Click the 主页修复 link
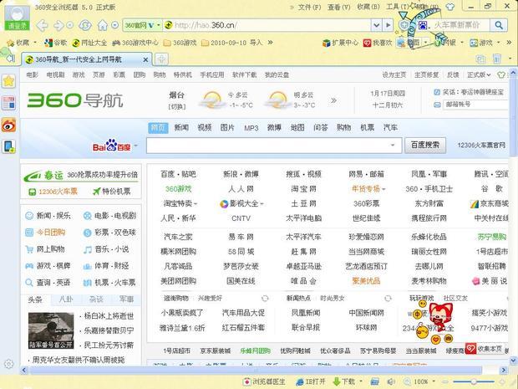The height and width of the screenshot is (389, 518). pos(426,75)
